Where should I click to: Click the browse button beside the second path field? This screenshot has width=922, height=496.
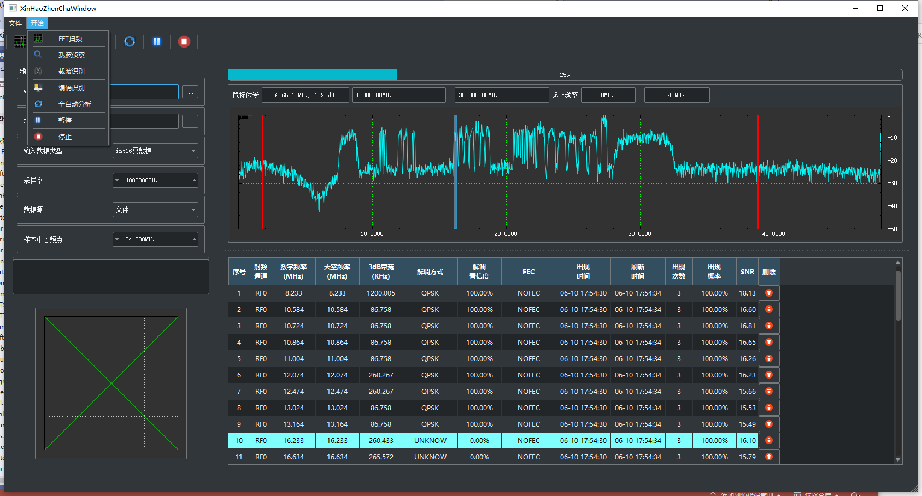(190, 121)
